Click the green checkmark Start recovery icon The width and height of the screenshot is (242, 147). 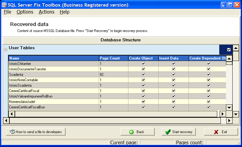(168, 132)
